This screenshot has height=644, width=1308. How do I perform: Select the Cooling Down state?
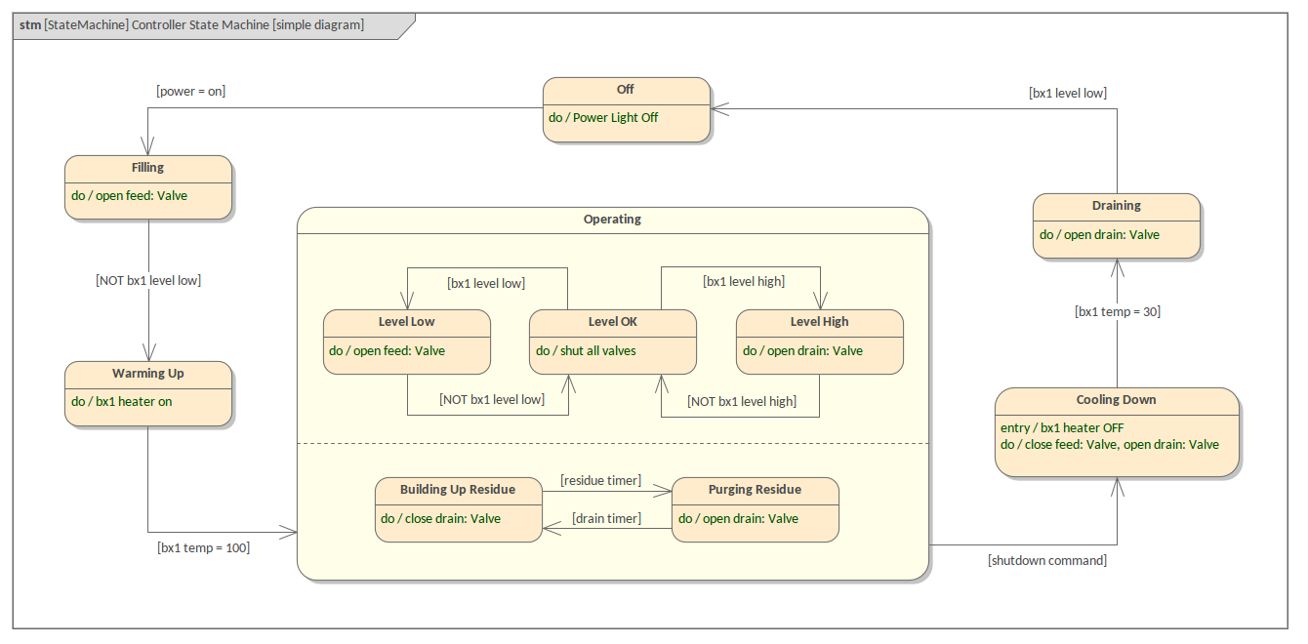coord(1117,432)
